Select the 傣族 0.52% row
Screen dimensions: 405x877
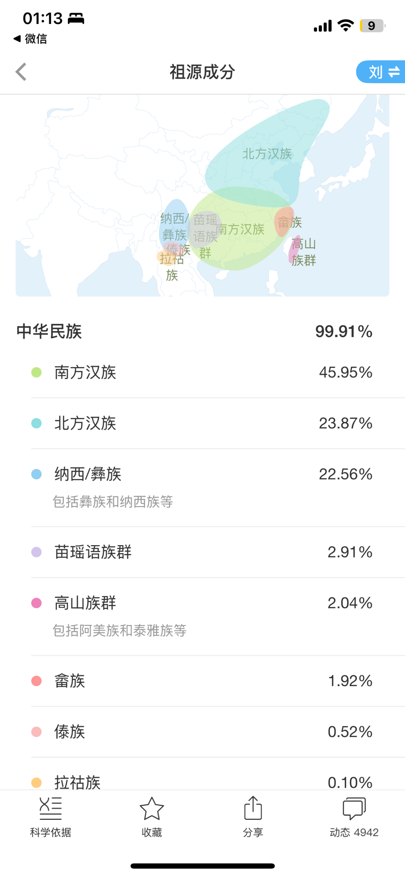pos(202,732)
